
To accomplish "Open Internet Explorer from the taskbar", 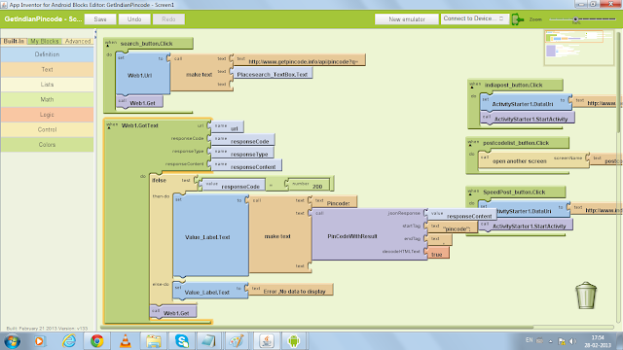I will (68, 341).
